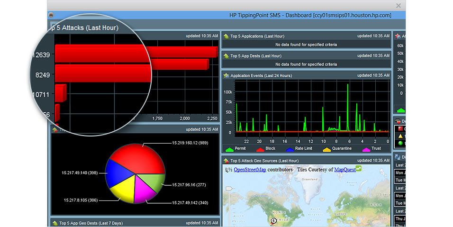Image resolution: width=453 pixels, height=227 pixels.
Task: Click the map zoom slider handle
Action: [x=229, y=189]
